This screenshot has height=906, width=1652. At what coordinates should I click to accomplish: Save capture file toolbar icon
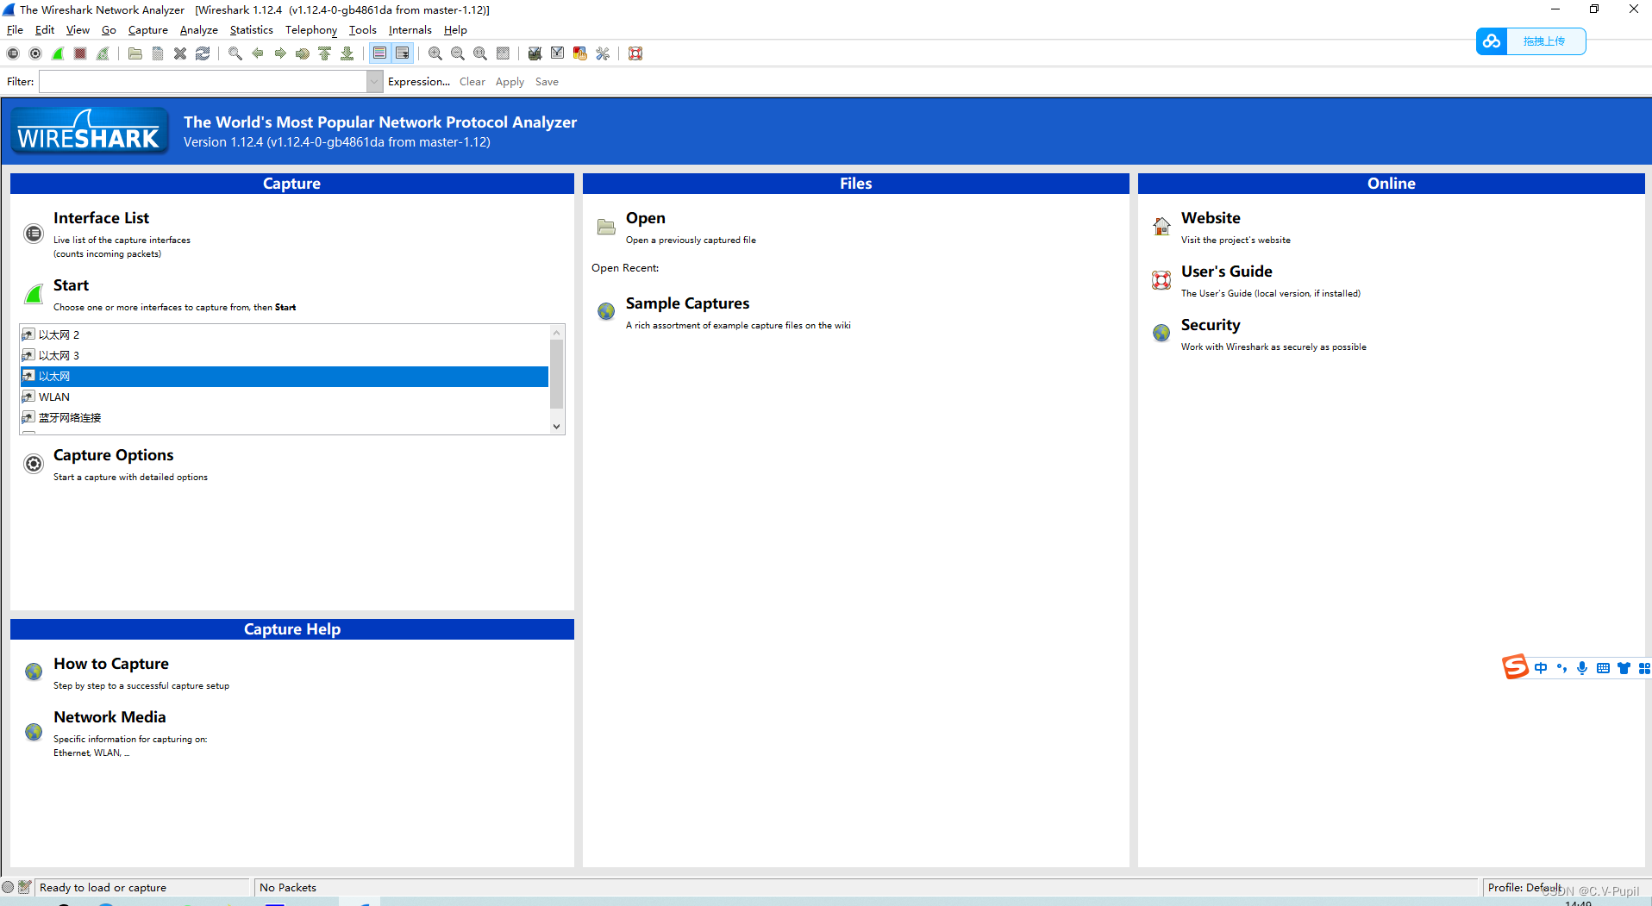tap(158, 53)
